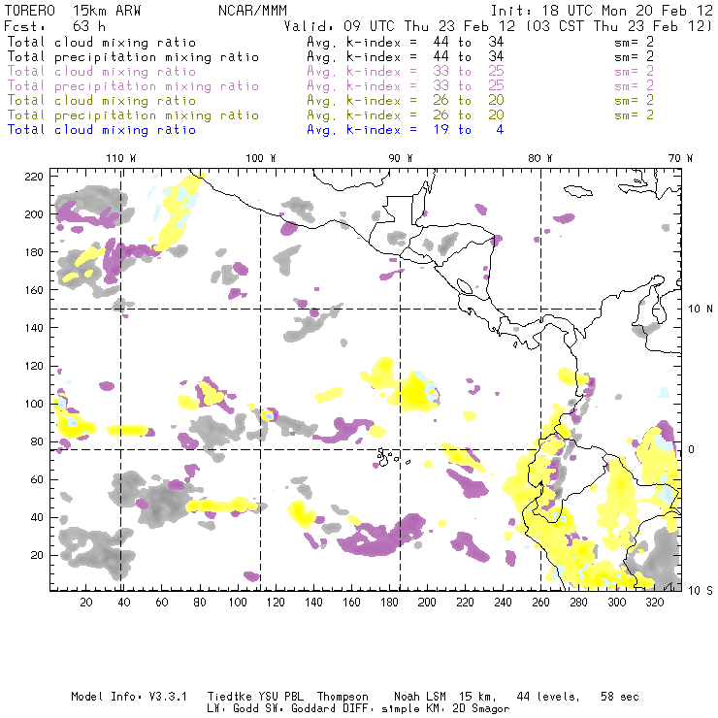Select blue 'Avg. k-index = 19 to 4'

point(406,130)
